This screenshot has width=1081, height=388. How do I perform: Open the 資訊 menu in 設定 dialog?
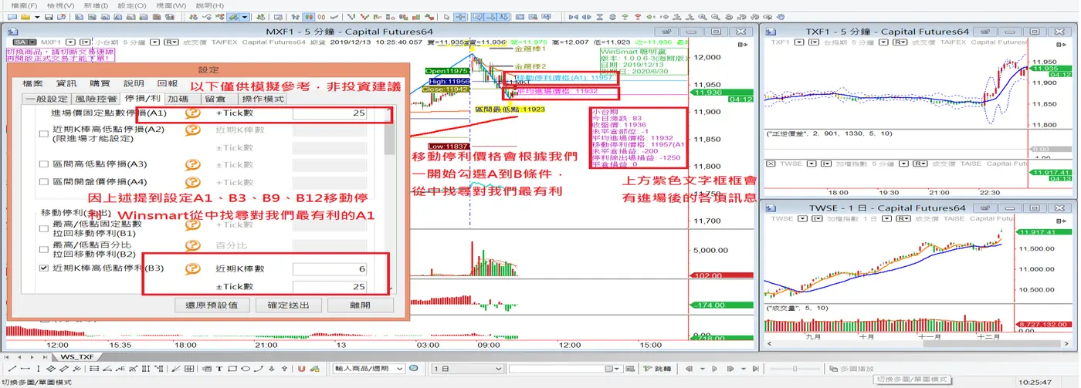coord(66,83)
